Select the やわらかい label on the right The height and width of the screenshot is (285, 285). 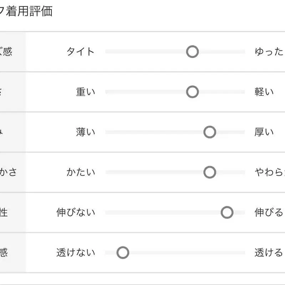(x=269, y=173)
